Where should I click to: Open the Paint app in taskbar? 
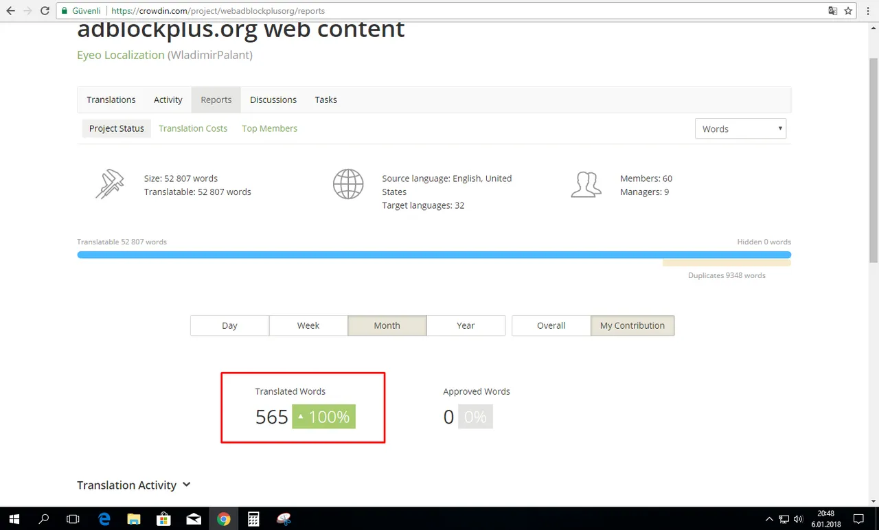click(x=284, y=519)
